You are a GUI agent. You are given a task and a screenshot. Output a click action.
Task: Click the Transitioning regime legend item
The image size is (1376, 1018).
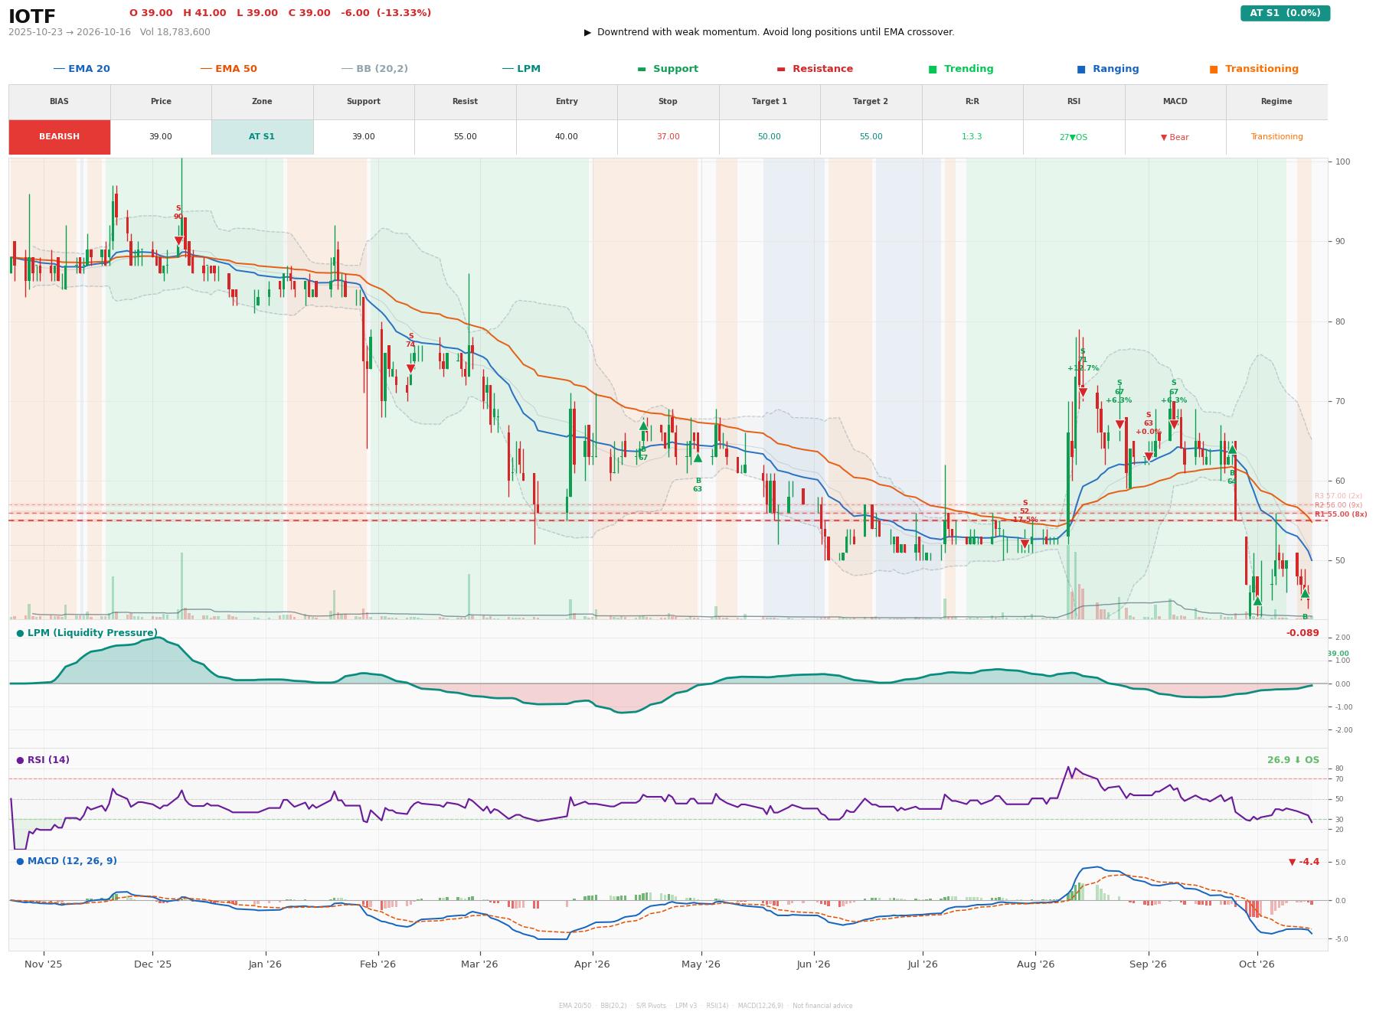coord(1254,69)
